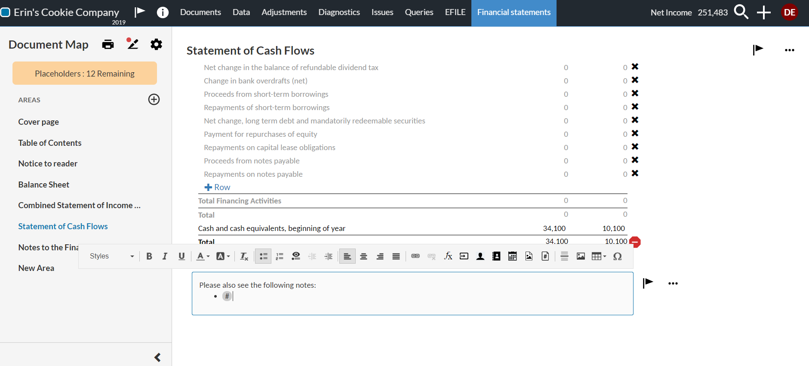Toggle bulleted list formatting
This screenshot has width=809, height=366.
point(263,256)
